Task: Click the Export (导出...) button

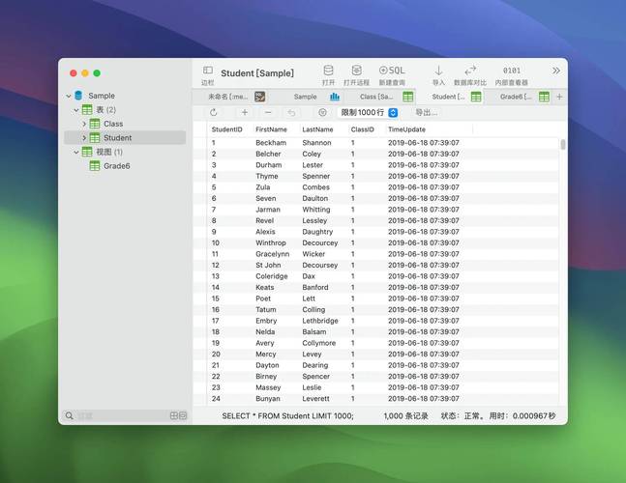Action: pos(426,112)
